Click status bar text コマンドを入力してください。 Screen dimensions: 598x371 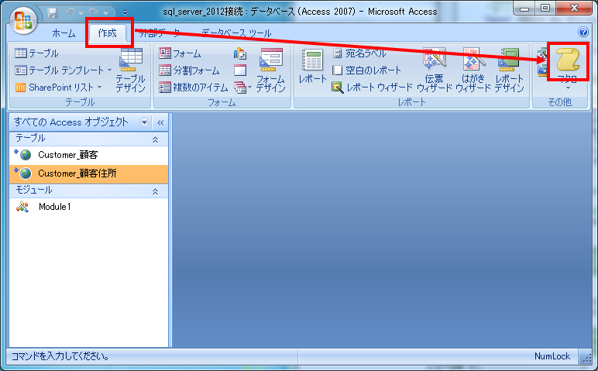[60, 356]
